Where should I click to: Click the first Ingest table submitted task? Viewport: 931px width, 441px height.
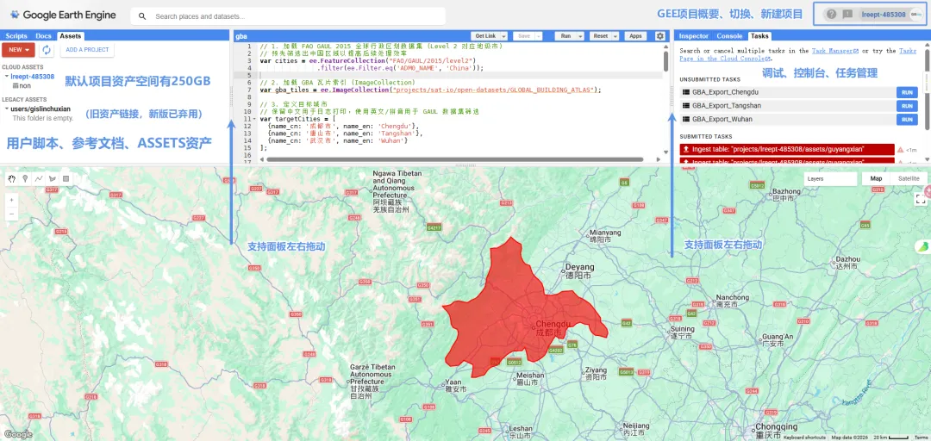click(787, 150)
